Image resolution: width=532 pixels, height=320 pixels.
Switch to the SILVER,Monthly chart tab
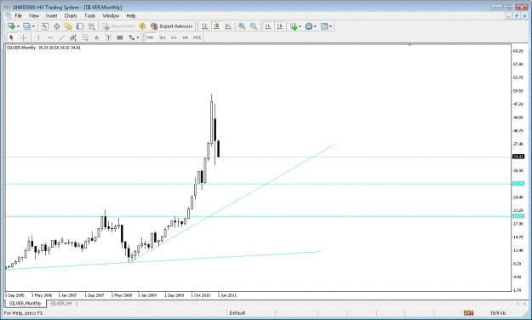26,303
